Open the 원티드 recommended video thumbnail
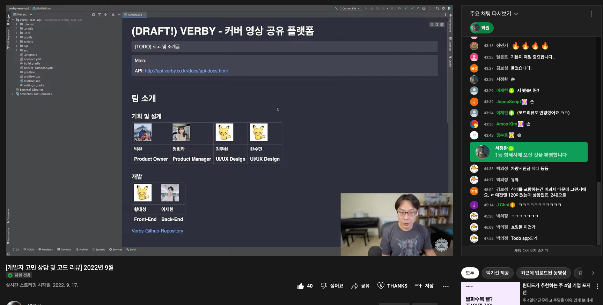 (490, 293)
